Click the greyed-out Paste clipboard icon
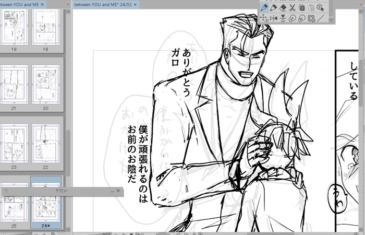The height and width of the screenshot is (235, 365). (x=311, y=8)
